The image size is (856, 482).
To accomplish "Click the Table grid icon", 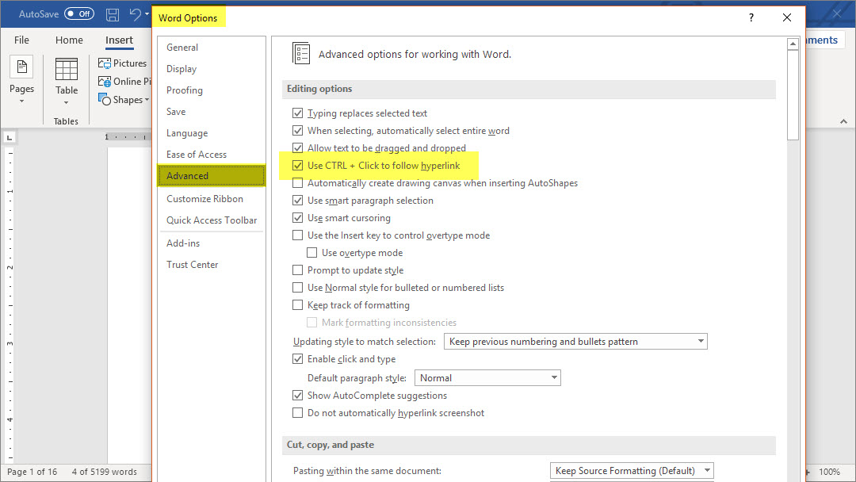I will [x=67, y=70].
